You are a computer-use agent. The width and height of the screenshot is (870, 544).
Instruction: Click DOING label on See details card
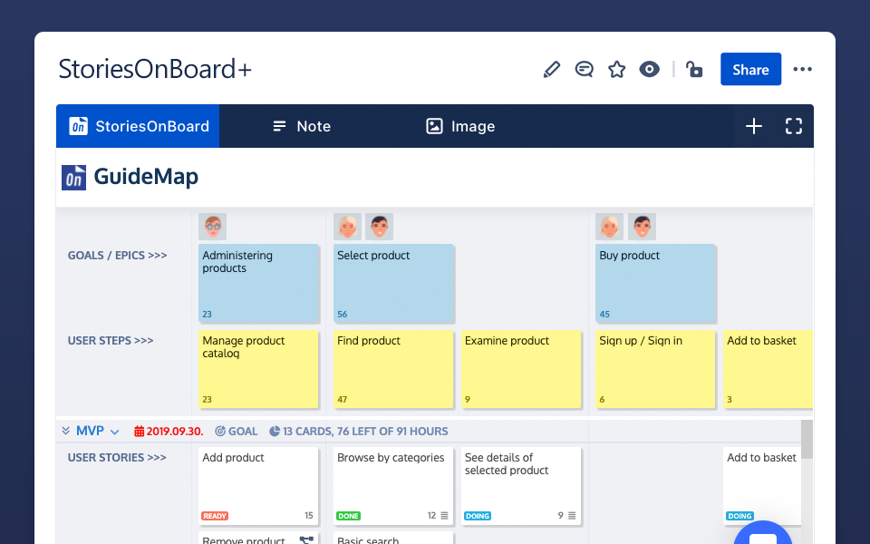(478, 516)
